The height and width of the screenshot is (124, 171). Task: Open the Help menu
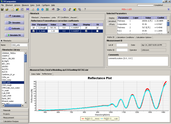(x=53, y=5)
